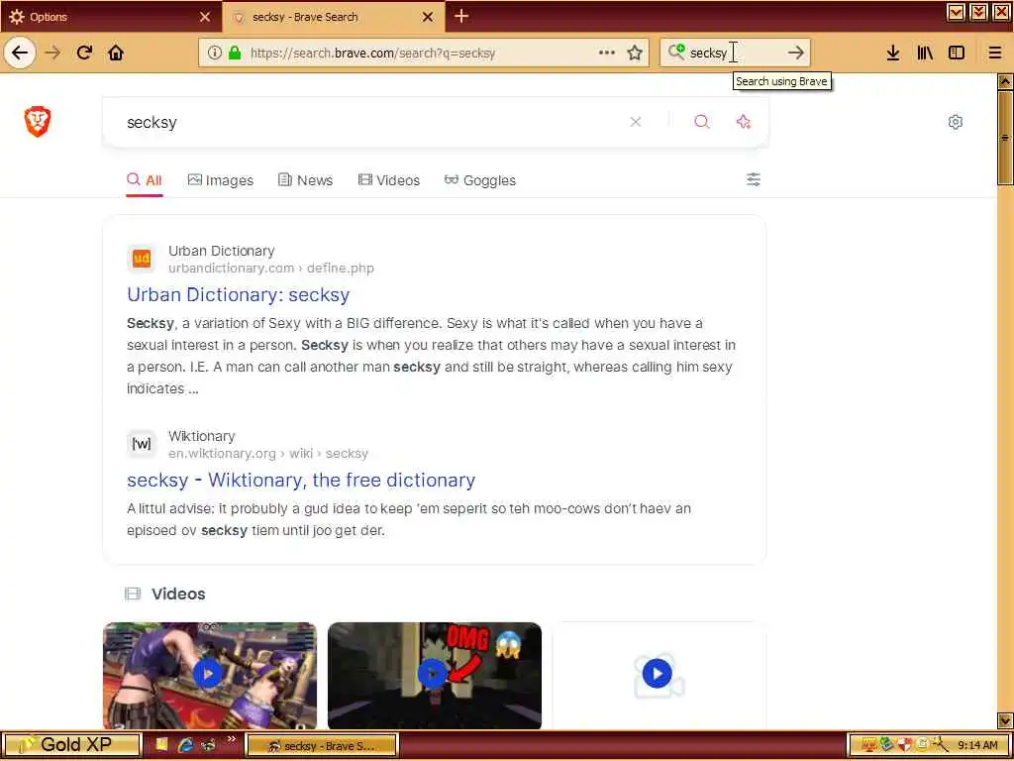The image size is (1014, 761).
Task: Click the Brave lion logo
Action: click(38, 122)
